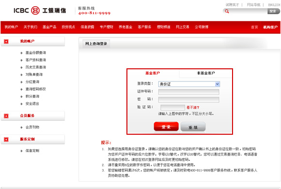
Task: Open 信息定制 in the sidebar
Action: [x=32, y=151]
